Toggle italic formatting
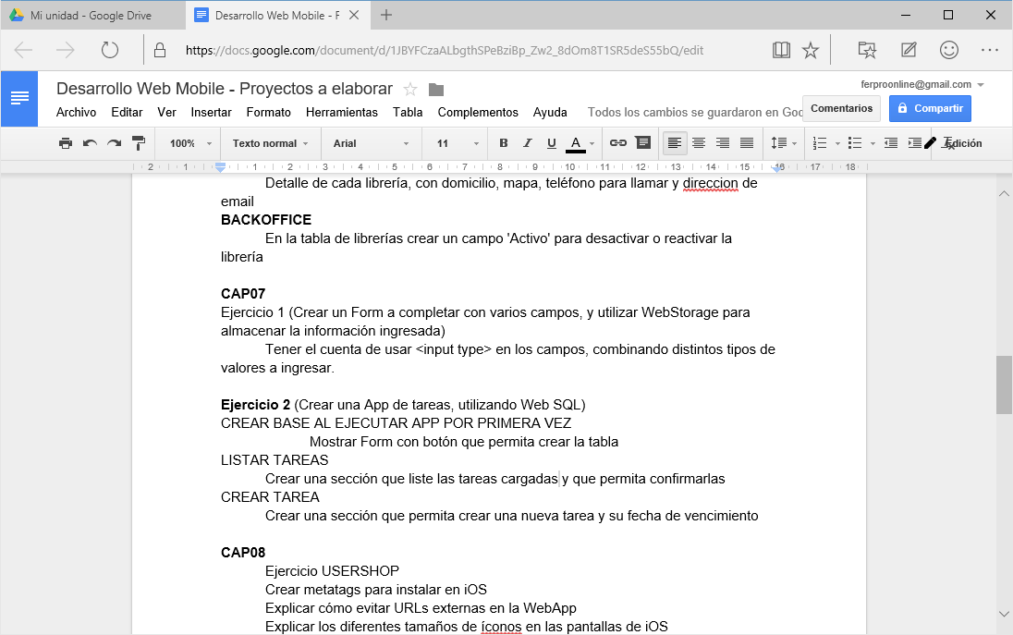The height and width of the screenshot is (635, 1013). click(x=527, y=143)
